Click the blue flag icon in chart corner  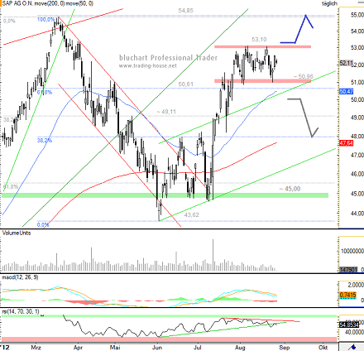352,347
